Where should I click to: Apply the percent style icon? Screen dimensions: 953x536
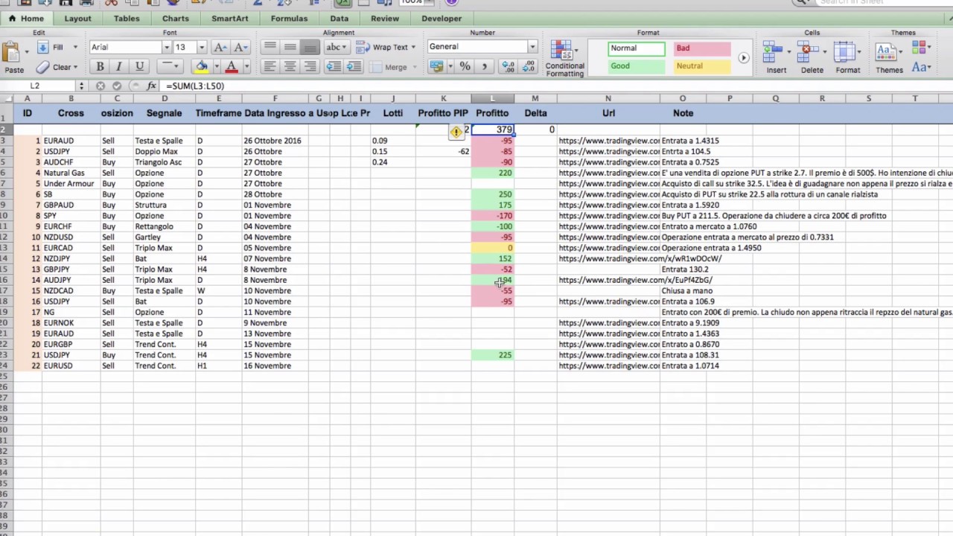coord(465,66)
